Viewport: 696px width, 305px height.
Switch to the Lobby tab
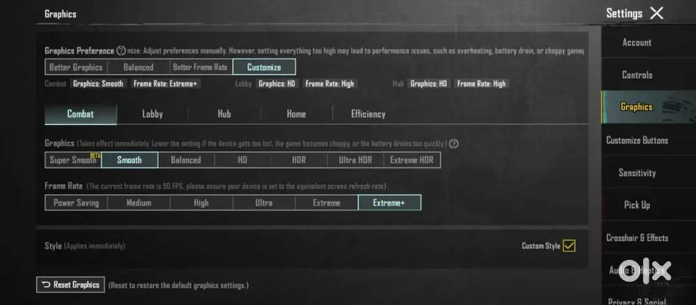(x=152, y=114)
